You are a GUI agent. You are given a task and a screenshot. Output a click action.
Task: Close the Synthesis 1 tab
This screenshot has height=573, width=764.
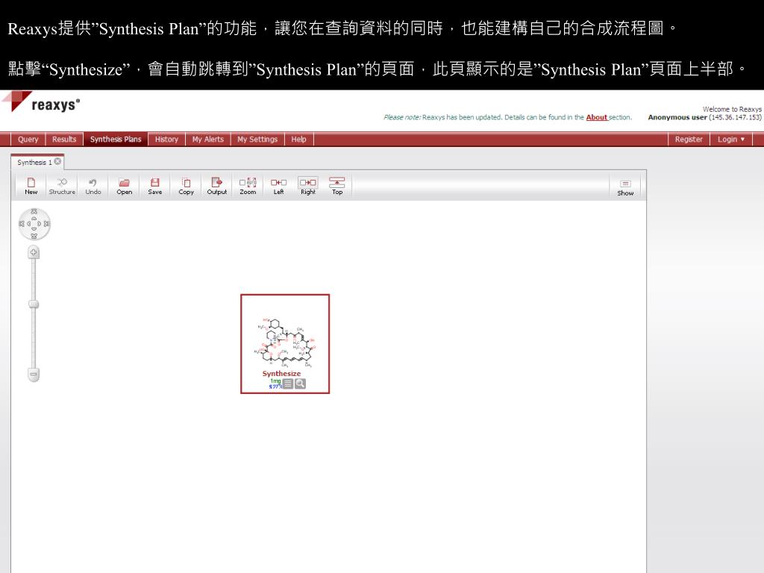pyautogui.click(x=57, y=161)
